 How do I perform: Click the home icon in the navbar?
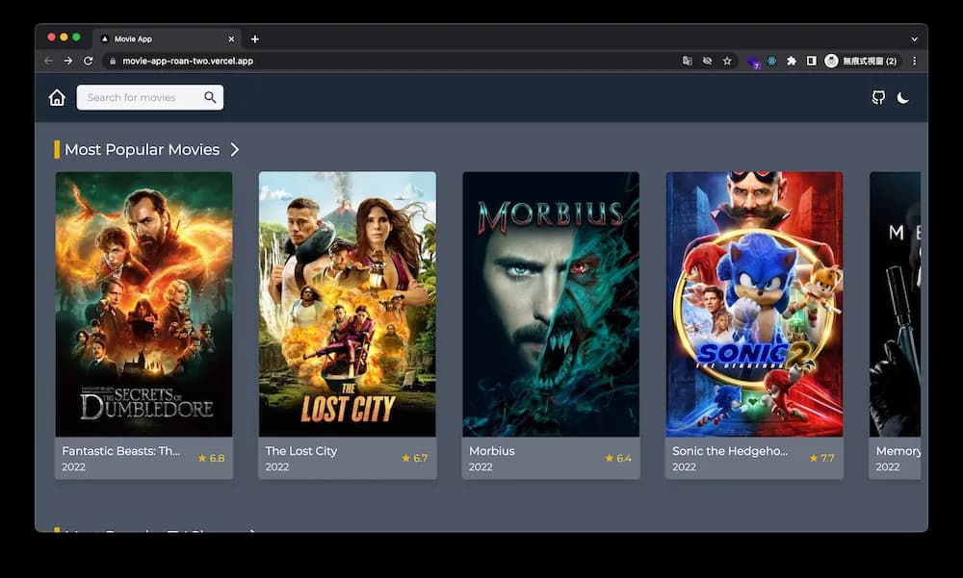pyautogui.click(x=57, y=97)
